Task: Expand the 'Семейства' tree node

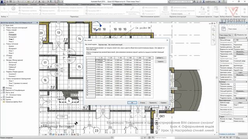Action: [2, 97]
